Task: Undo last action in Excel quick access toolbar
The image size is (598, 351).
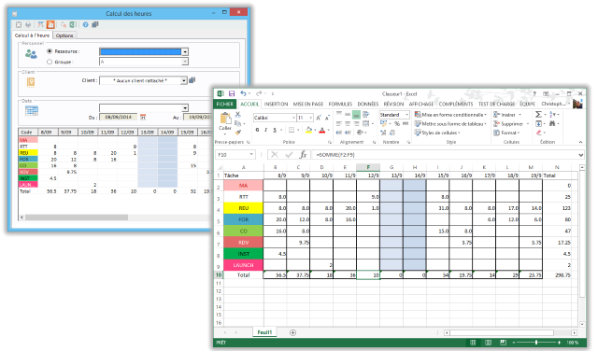Action: (243, 93)
